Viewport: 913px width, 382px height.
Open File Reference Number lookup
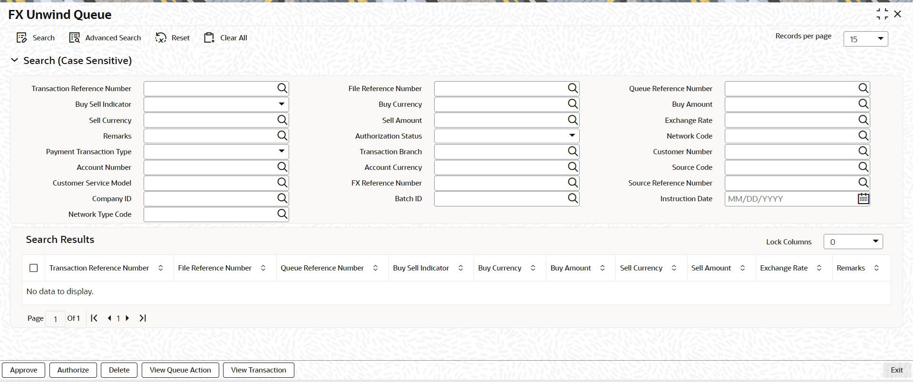pyautogui.click(x=573, y=88)
